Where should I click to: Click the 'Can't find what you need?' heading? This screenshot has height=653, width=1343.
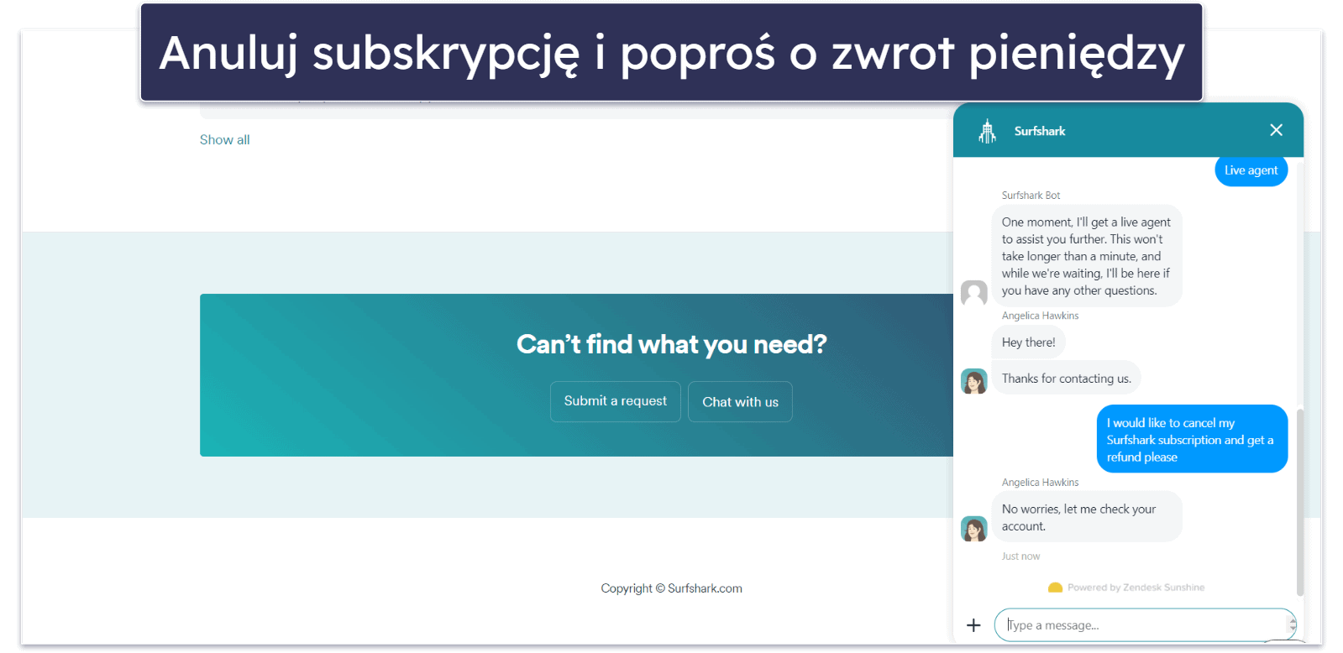(x=671, y=344)
